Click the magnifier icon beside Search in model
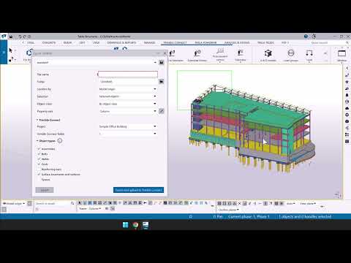 [72, 203]
